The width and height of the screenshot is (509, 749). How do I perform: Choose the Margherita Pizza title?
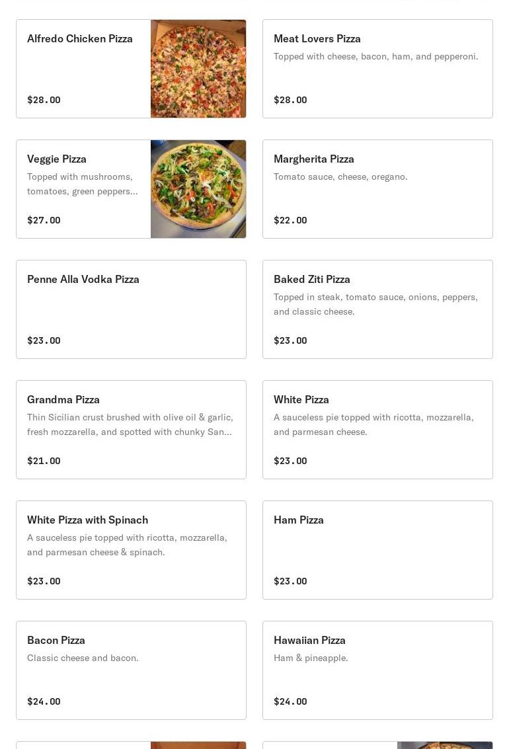click(x=314, y=159)
